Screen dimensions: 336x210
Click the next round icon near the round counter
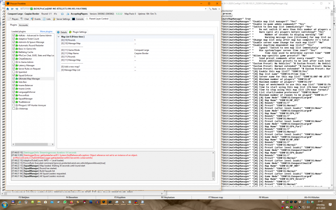click(x=67, y=14)
